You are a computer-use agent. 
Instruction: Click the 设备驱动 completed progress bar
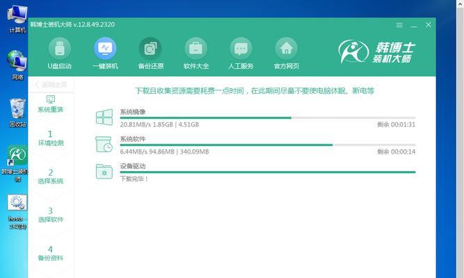tap(268, 172)
